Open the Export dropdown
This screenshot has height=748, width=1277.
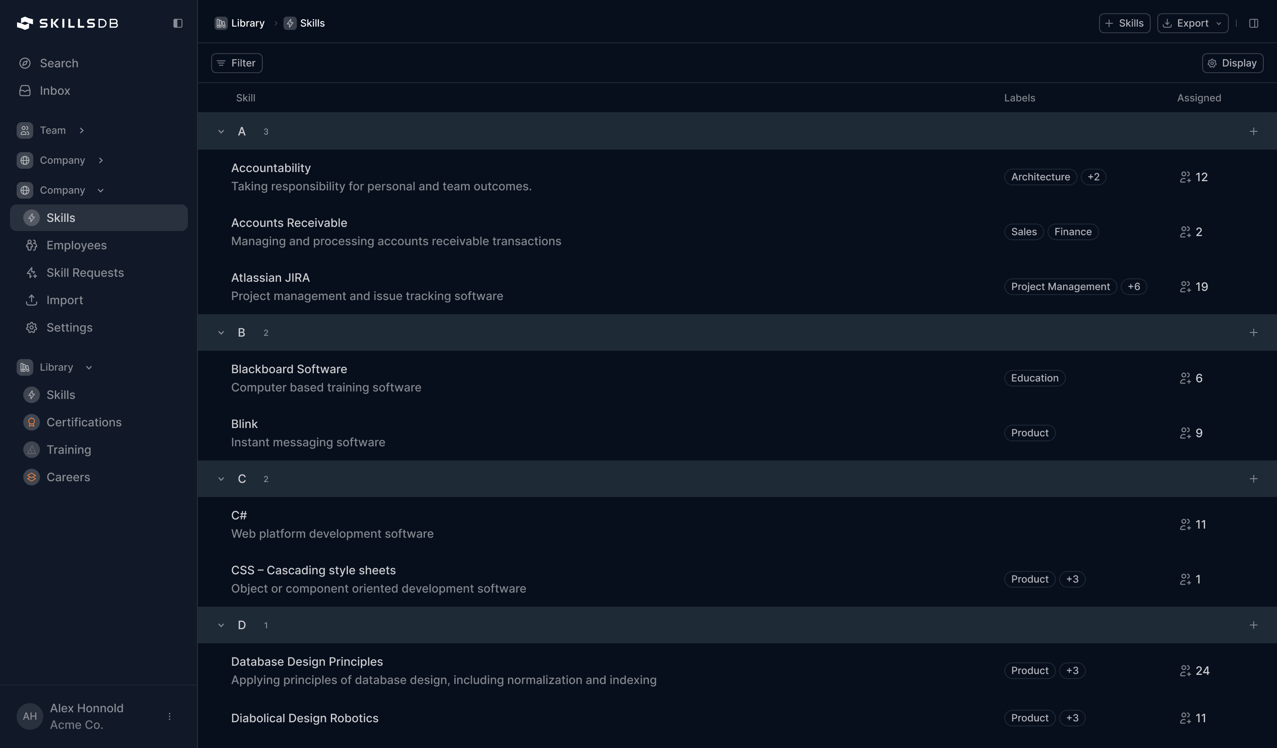tap(1192, 23)
